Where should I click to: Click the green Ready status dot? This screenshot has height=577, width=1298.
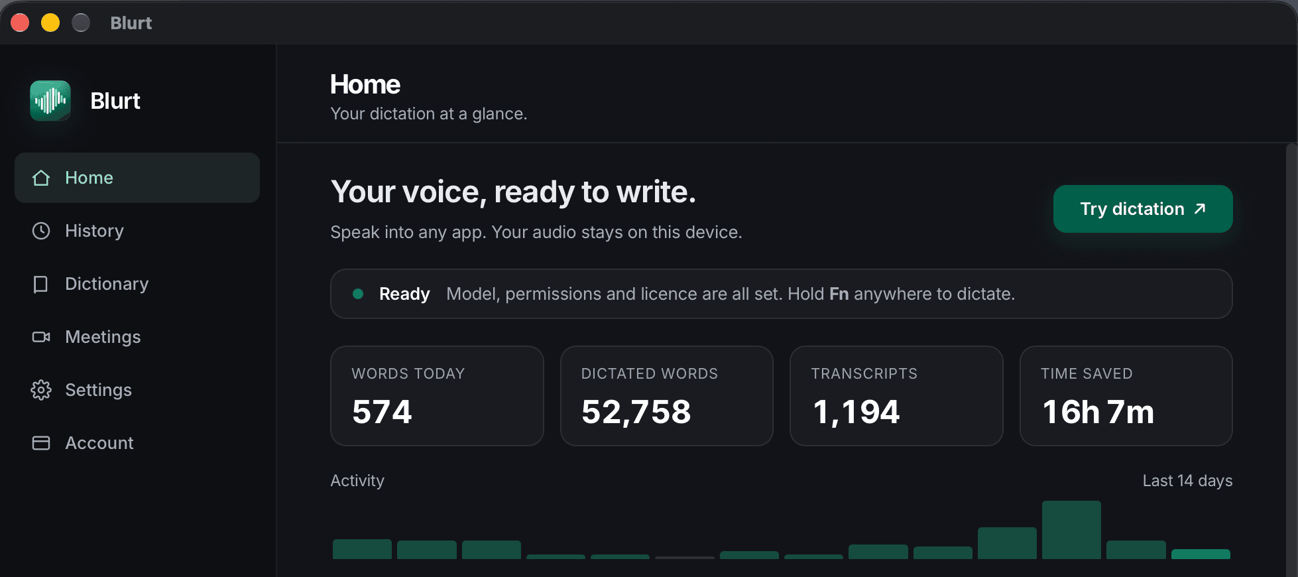point(358,294)
